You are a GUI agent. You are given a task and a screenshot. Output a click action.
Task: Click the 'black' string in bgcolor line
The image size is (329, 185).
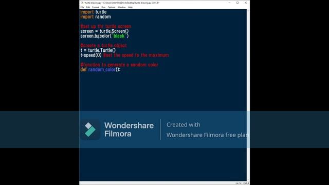119,36
